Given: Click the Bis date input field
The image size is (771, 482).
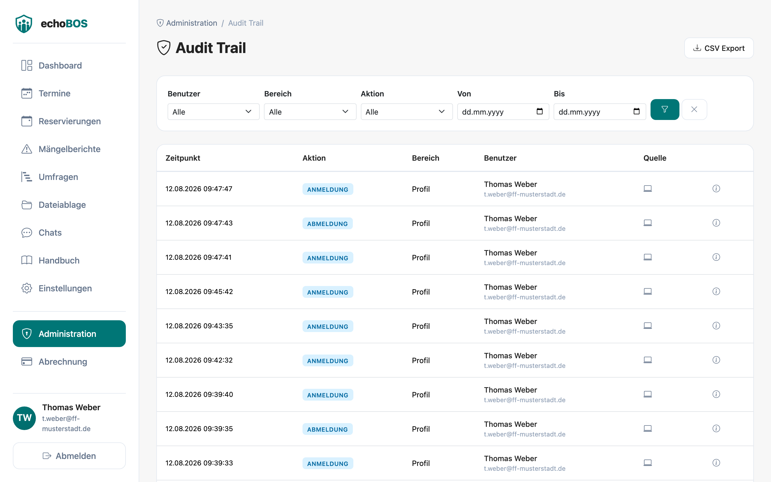Looking at the screenshot, I should tap(600, 112).
